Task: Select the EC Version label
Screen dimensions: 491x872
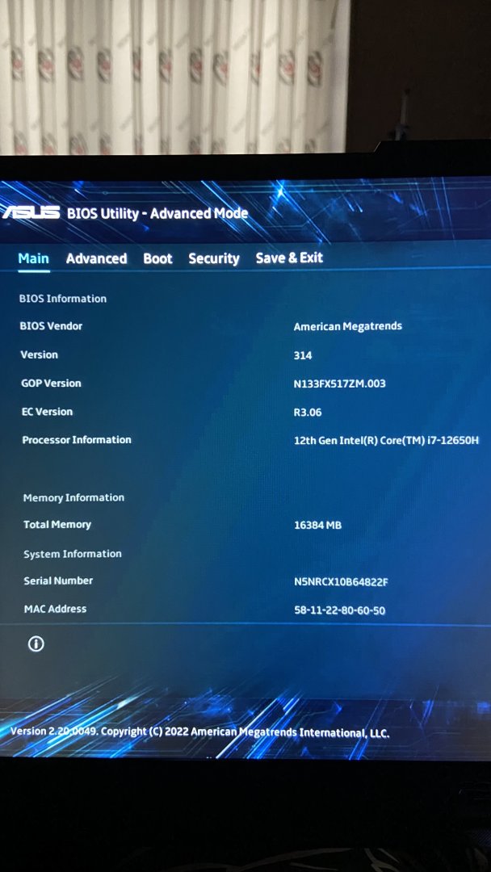Action: click(47, 412)
